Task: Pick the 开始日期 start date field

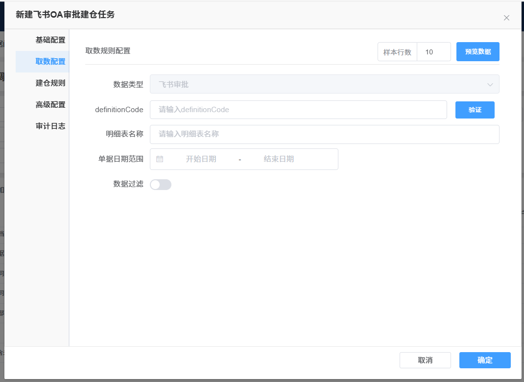Action: (201, 159)
